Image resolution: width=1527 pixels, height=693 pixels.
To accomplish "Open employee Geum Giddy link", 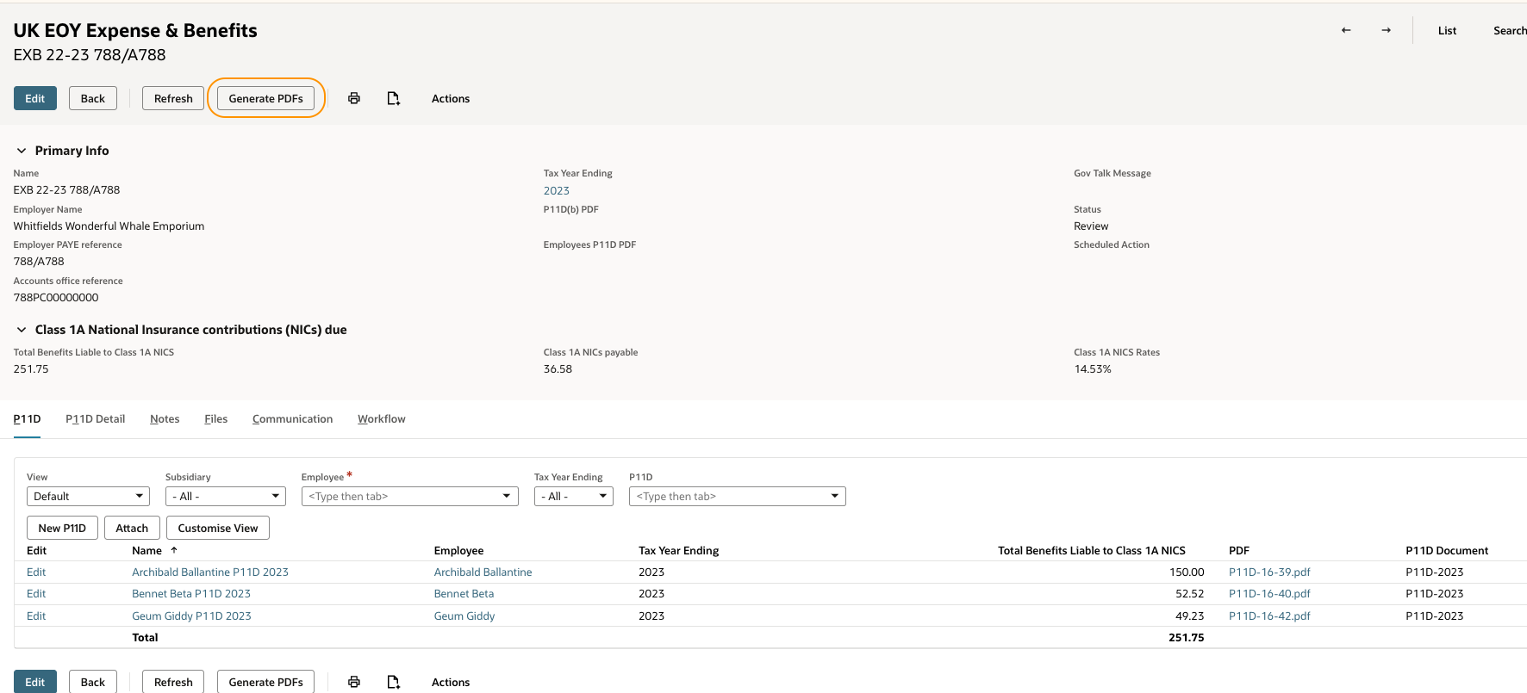I will 464,616.
